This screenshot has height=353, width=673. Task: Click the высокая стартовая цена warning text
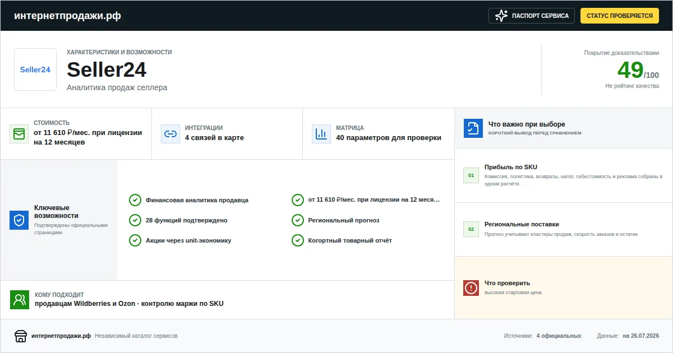513,292
